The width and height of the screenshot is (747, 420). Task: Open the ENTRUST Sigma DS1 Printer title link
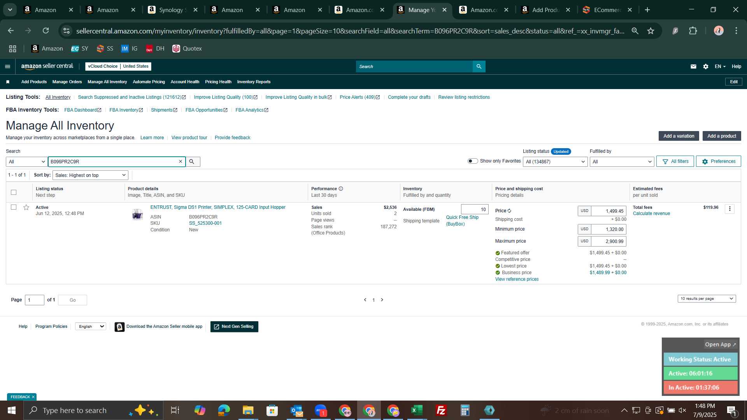point(218,207)
